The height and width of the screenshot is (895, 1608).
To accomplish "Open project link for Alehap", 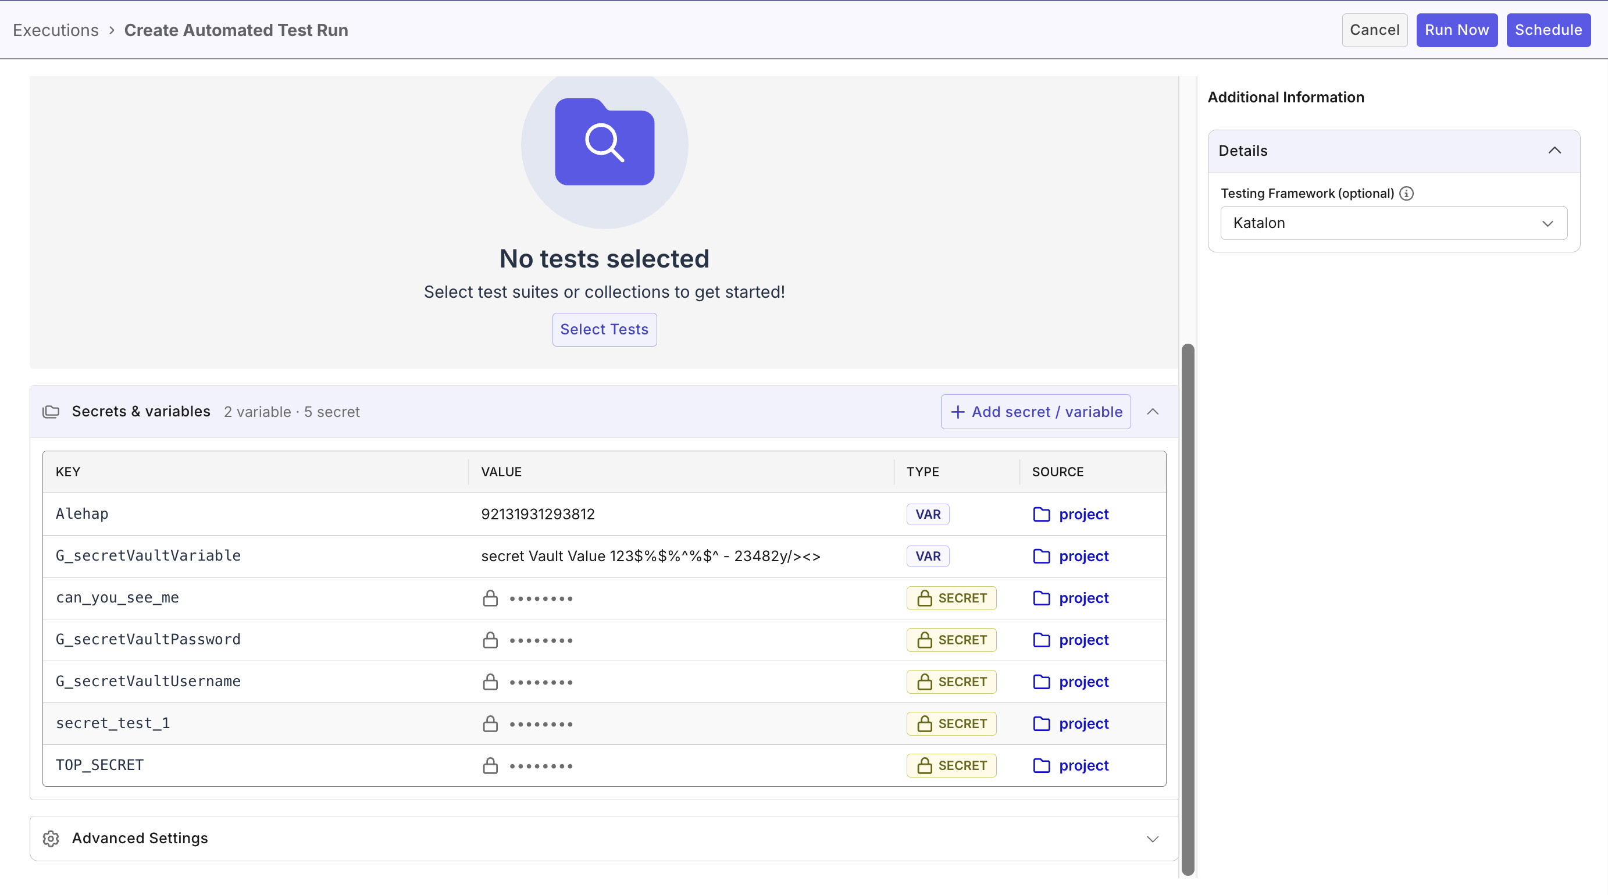I will point(1083,514).
